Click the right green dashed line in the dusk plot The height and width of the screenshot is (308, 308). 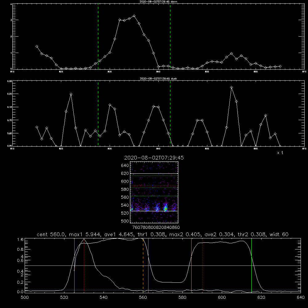coord(170,114)
